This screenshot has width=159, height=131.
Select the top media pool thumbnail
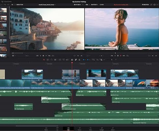[x=3, y=11]
